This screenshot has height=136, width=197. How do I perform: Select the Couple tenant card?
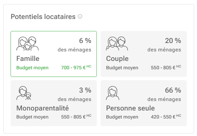click(x=143, y=54)
